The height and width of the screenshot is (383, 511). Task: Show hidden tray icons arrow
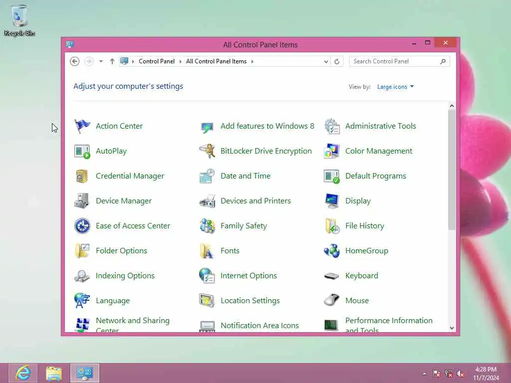(x=424, y=374)
